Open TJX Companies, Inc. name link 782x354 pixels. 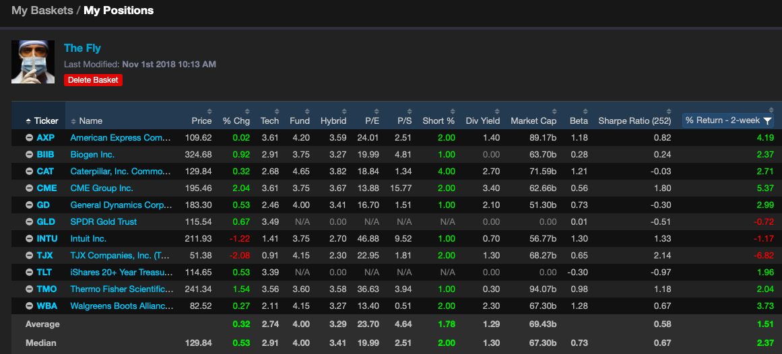click(x=121, y=255)
